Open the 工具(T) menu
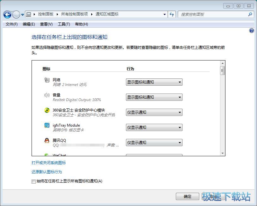This screenshot has width=257, height=206. click(64, 24)
